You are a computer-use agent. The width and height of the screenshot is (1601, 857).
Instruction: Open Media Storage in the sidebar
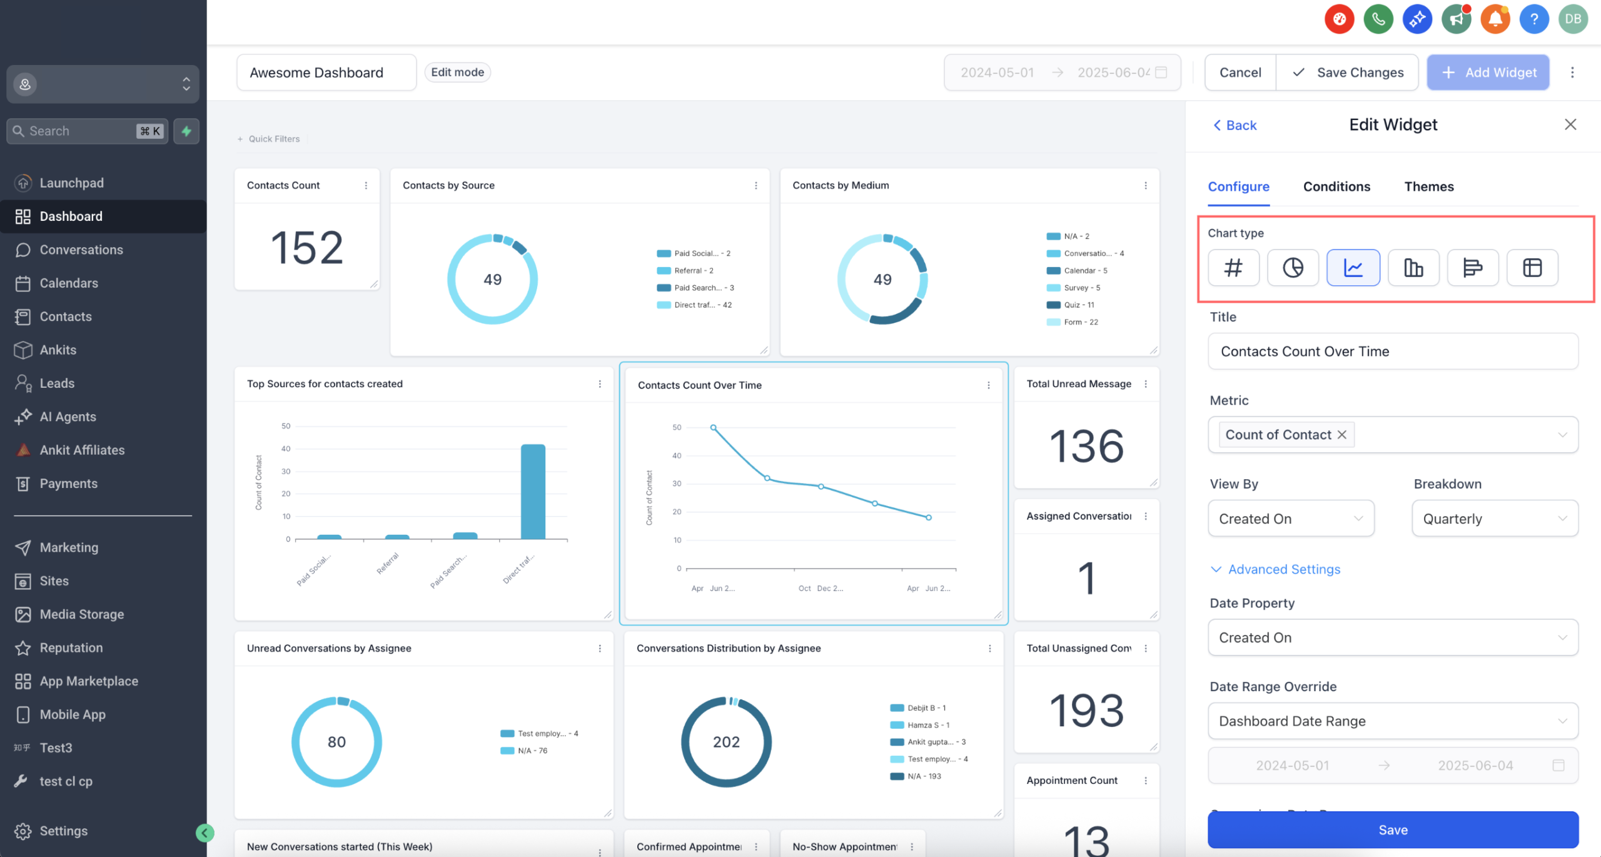point(82,614)
